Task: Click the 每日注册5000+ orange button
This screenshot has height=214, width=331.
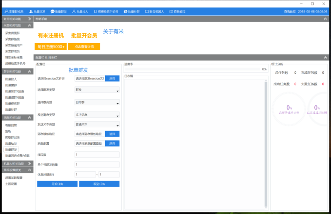Action: point(50,46)
